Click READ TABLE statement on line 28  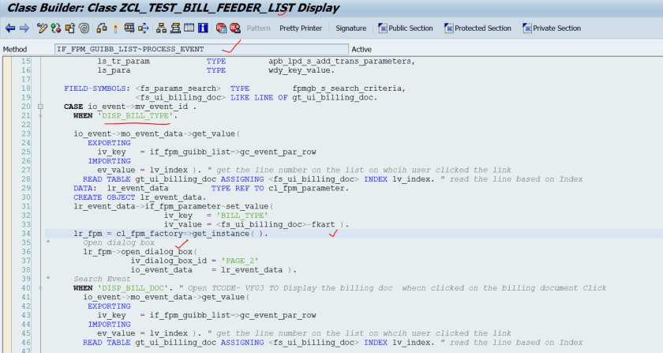coord(259,179)
